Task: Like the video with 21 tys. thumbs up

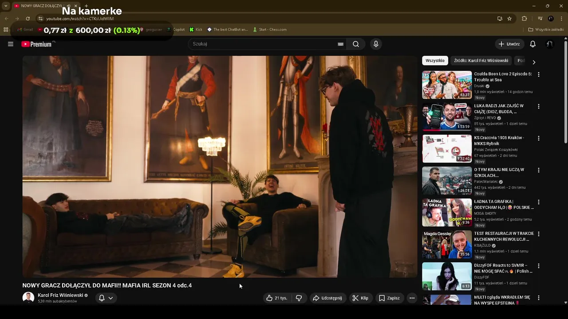Action: (277, 298)
